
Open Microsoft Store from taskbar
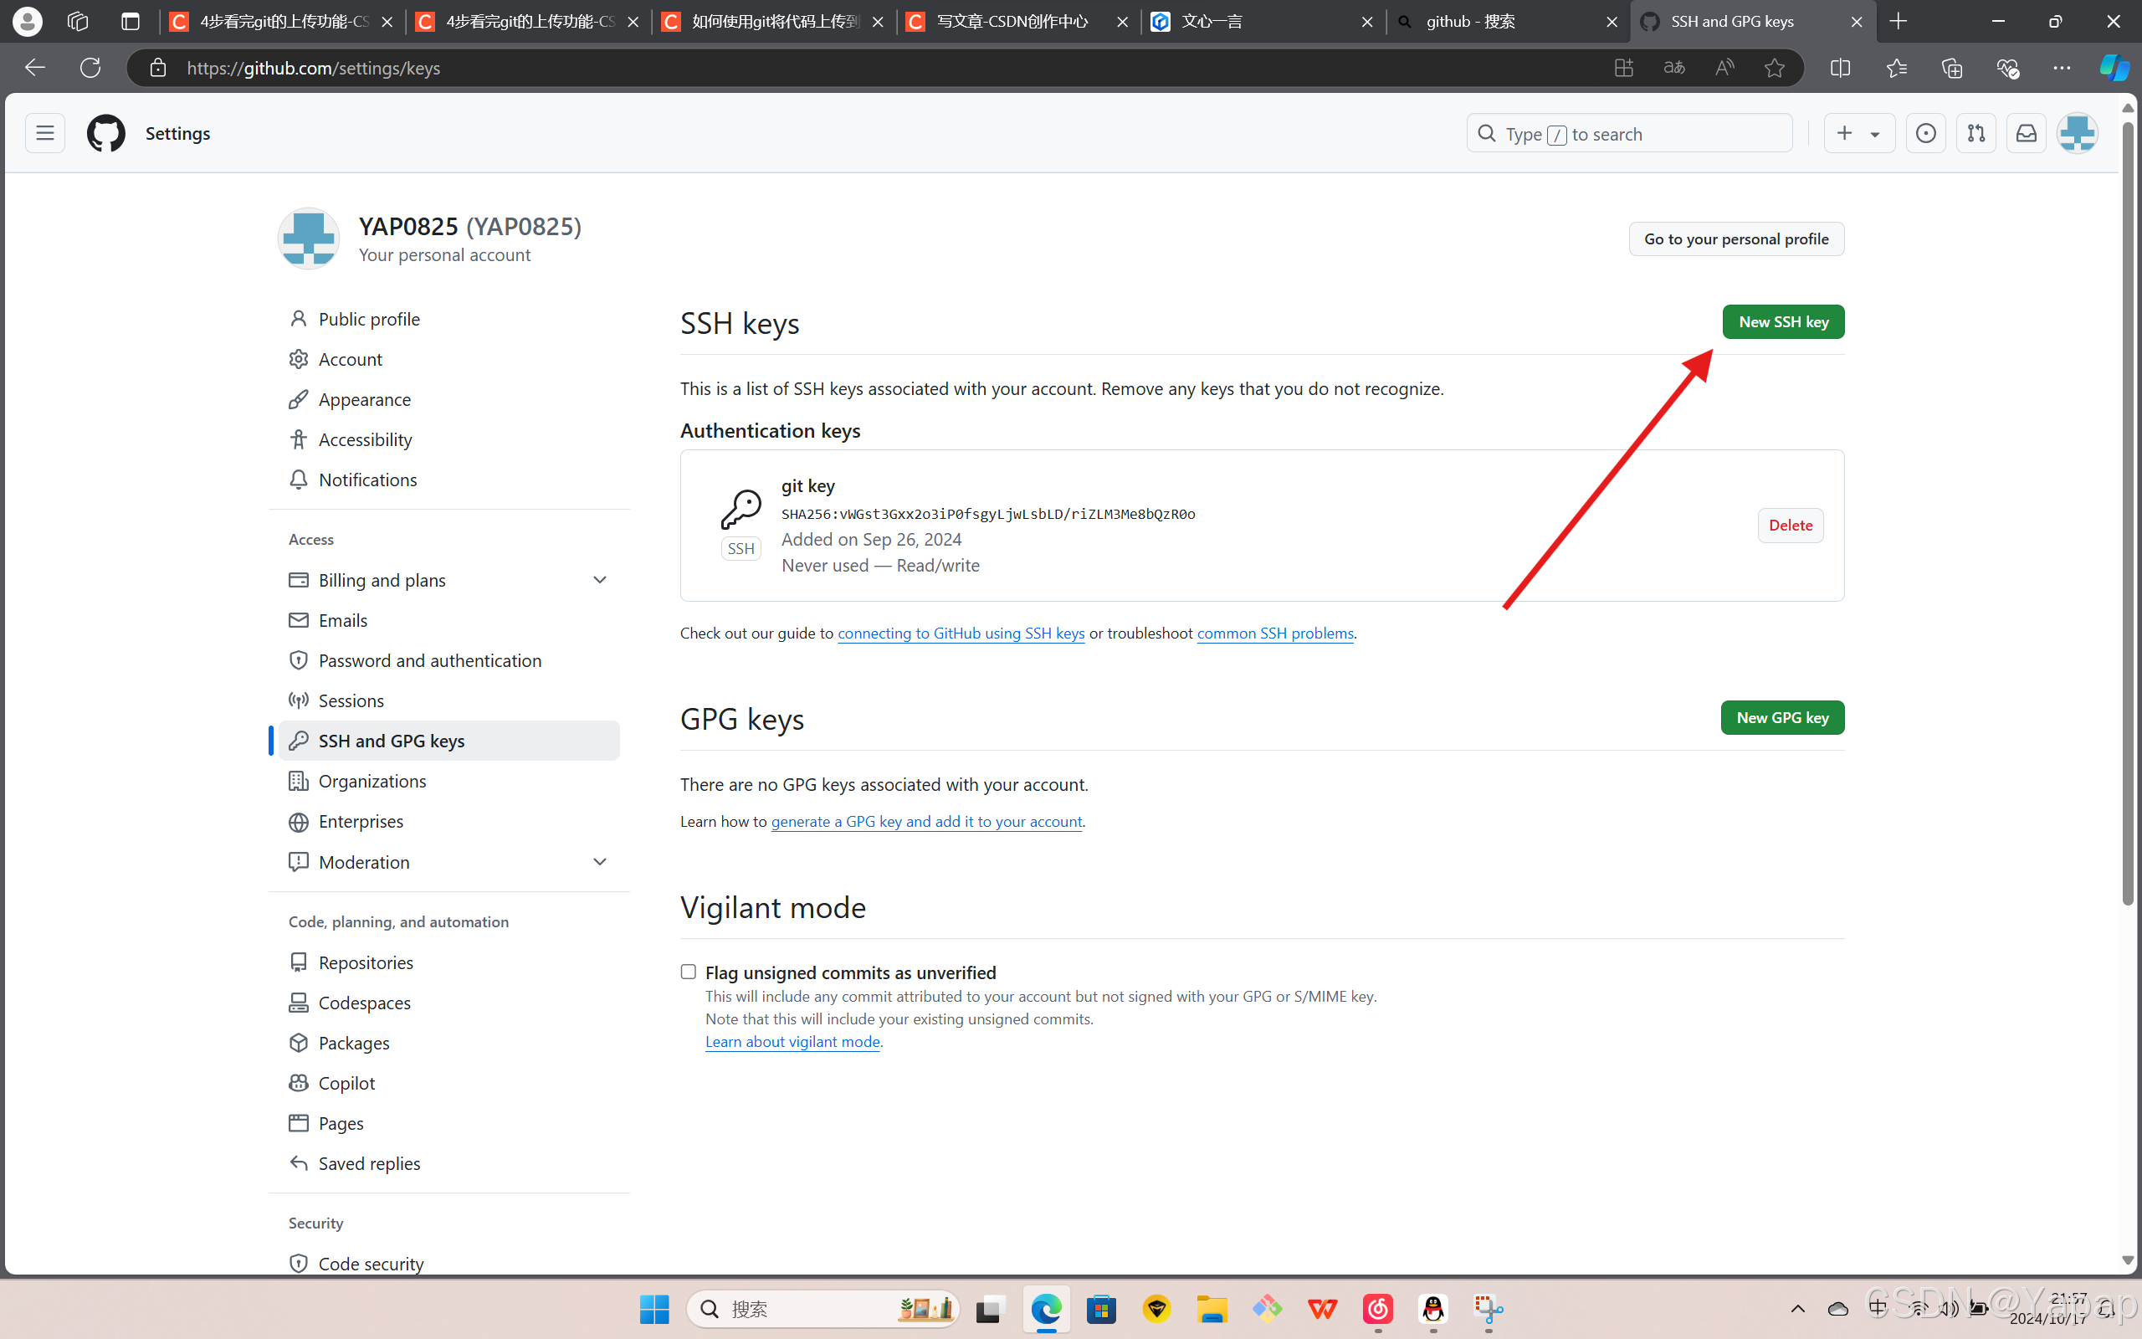1101,1309
